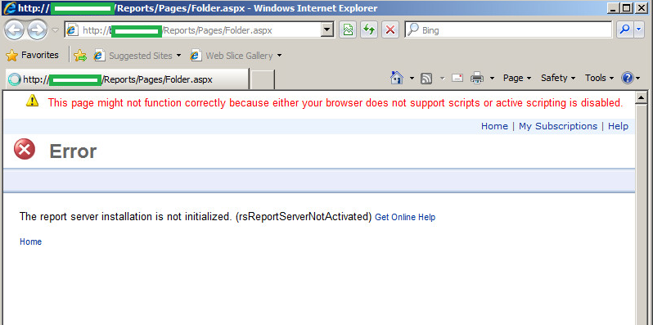The width and height of the screenshot is (653, 325).
Task: Minimize the Internet Explorer window
Action: tap(613, 7)
